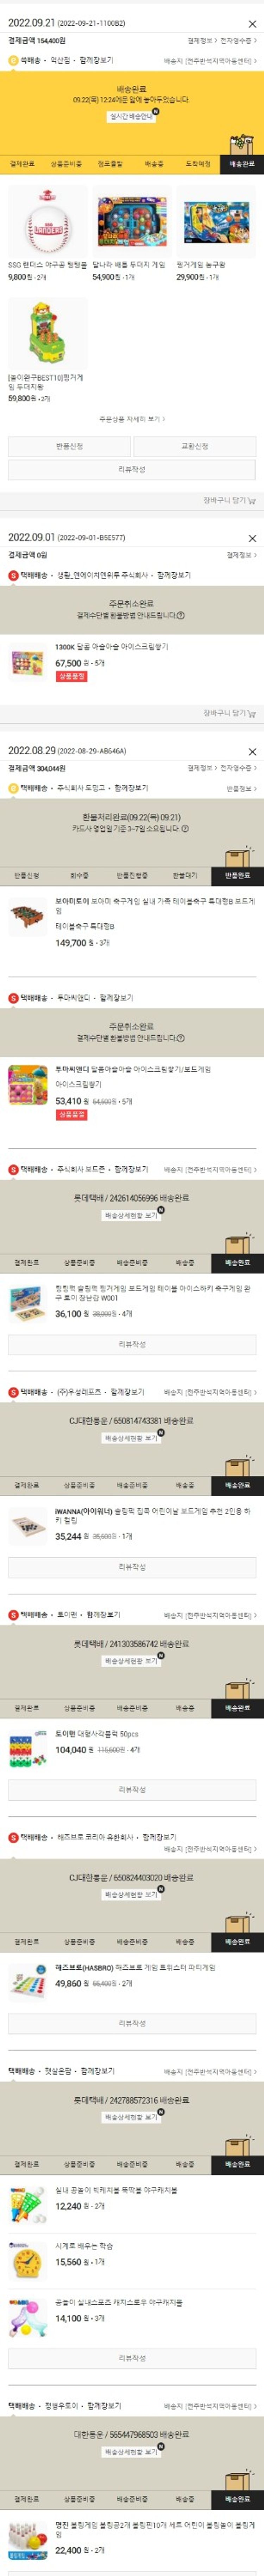The image size is (264, 2576).
Task: Close the 2022.09.21 order card
Action: click(252, 24)
